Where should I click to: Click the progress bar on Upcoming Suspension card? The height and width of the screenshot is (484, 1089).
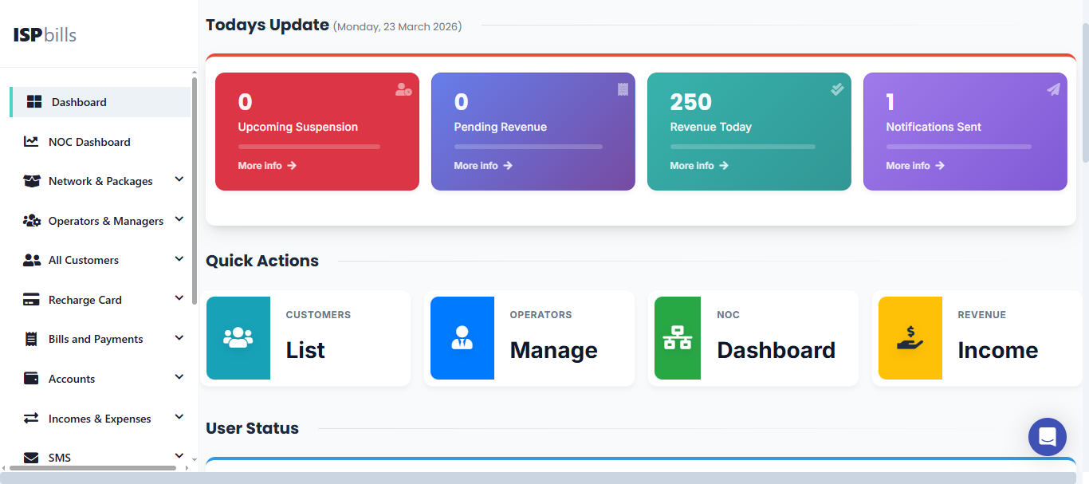click(x=309, y=147)
